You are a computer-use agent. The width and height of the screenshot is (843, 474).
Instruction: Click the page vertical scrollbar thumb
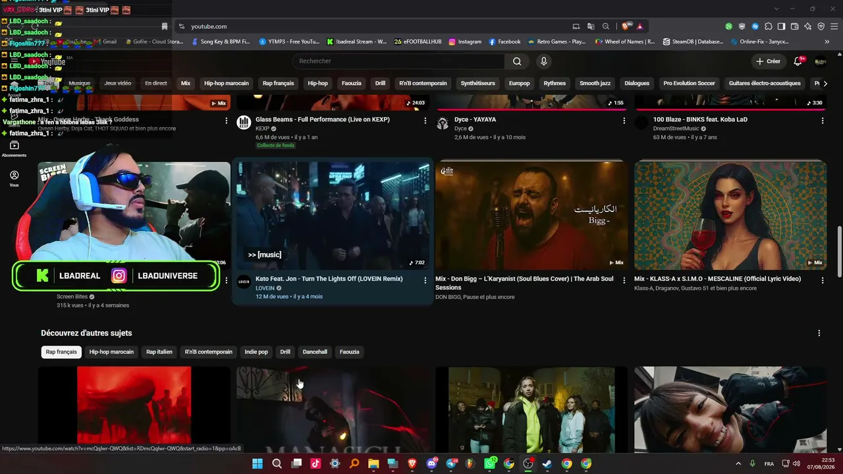point(839,251)
